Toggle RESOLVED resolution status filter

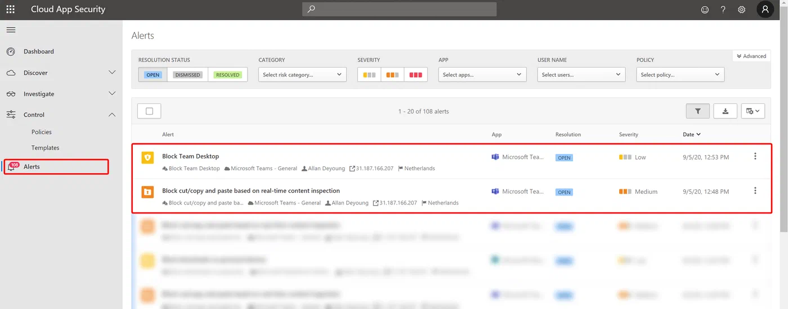(x=227, y=75)
